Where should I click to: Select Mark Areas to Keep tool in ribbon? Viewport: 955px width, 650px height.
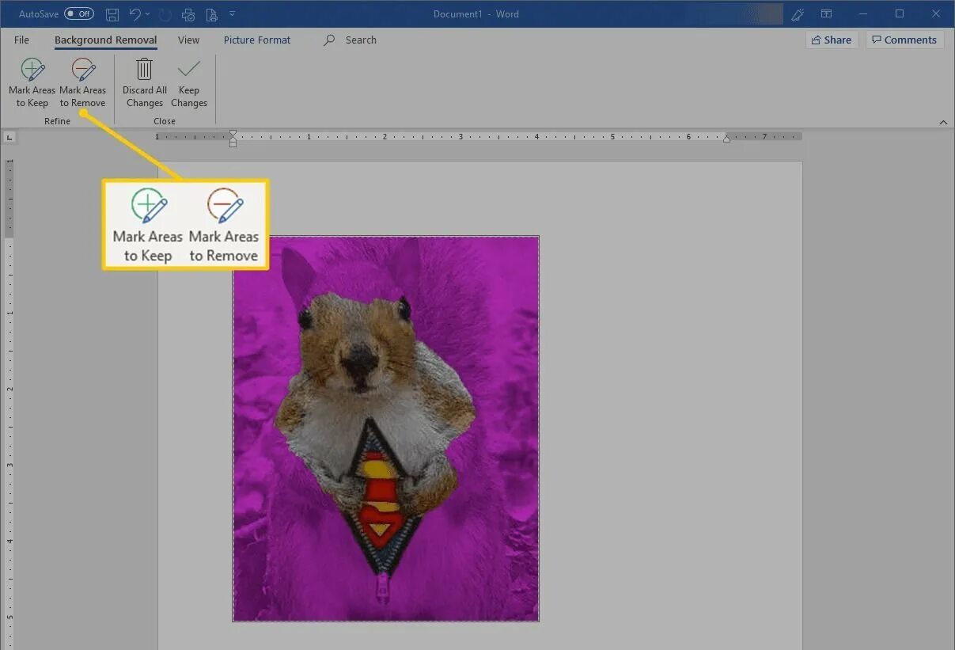[32, 82]
